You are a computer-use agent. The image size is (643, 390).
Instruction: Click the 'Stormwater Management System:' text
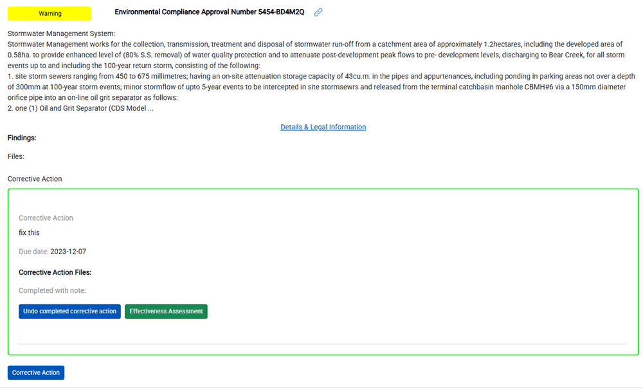click(x=62, y=33)
